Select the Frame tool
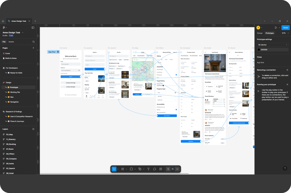291x193 pixels. [x=123, y=169]
